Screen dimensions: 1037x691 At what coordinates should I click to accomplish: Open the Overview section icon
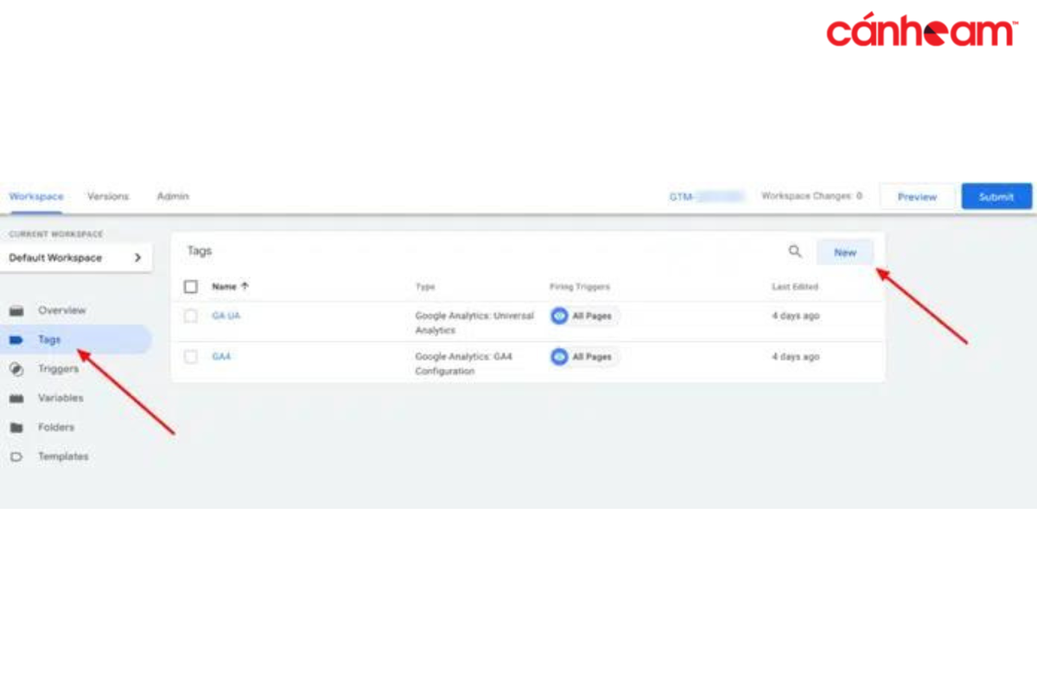tap(16, 311)
